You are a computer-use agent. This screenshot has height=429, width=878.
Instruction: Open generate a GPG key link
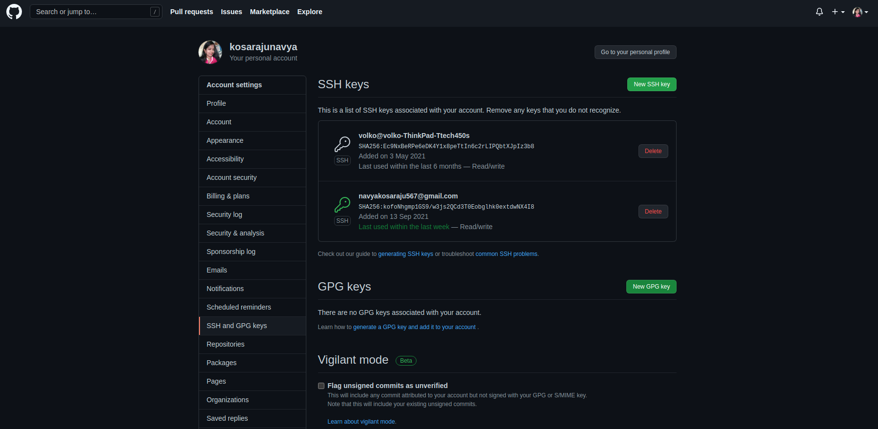[414, 327]
